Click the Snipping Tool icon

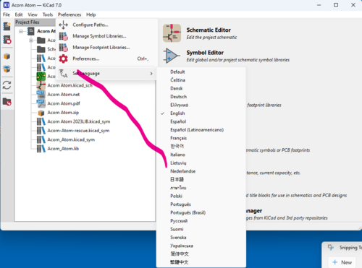[331, 247]
